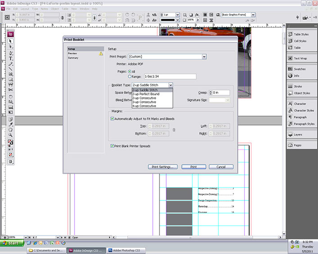Open the Basic Graphics Frame style dropdown

point(253,14)
